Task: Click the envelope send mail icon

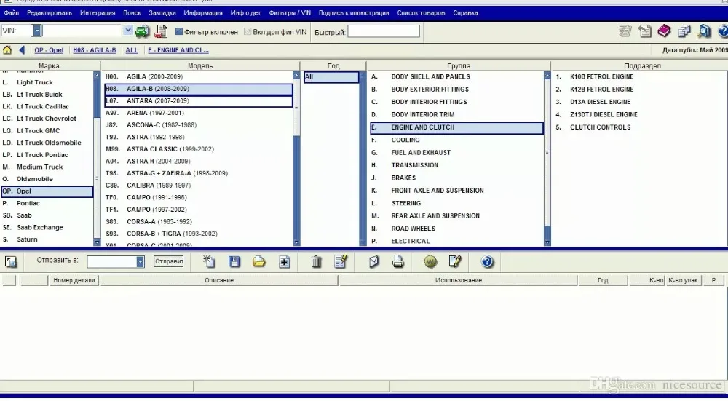Action: click(x=373, y=262)
